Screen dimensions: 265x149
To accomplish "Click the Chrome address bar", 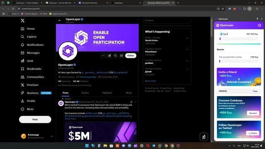I will [x=117, y=9].
